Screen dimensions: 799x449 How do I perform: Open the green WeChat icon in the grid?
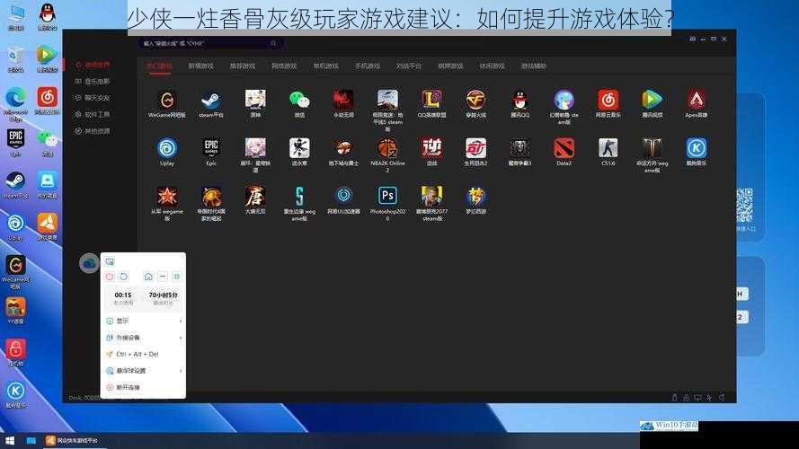pyautogui.click(x=299, y=101)
